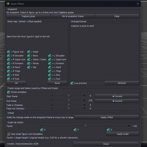Image resolution: width=147 pixels, height=147 pixels.
Task: Toggle the R Upper arm checkbox
Action: click(x=8, y=60)
